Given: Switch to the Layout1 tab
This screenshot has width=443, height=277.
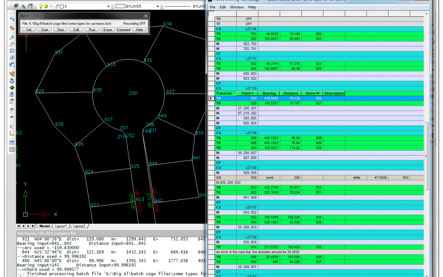Looking at the screenshot, I should [x=61, y=226].
